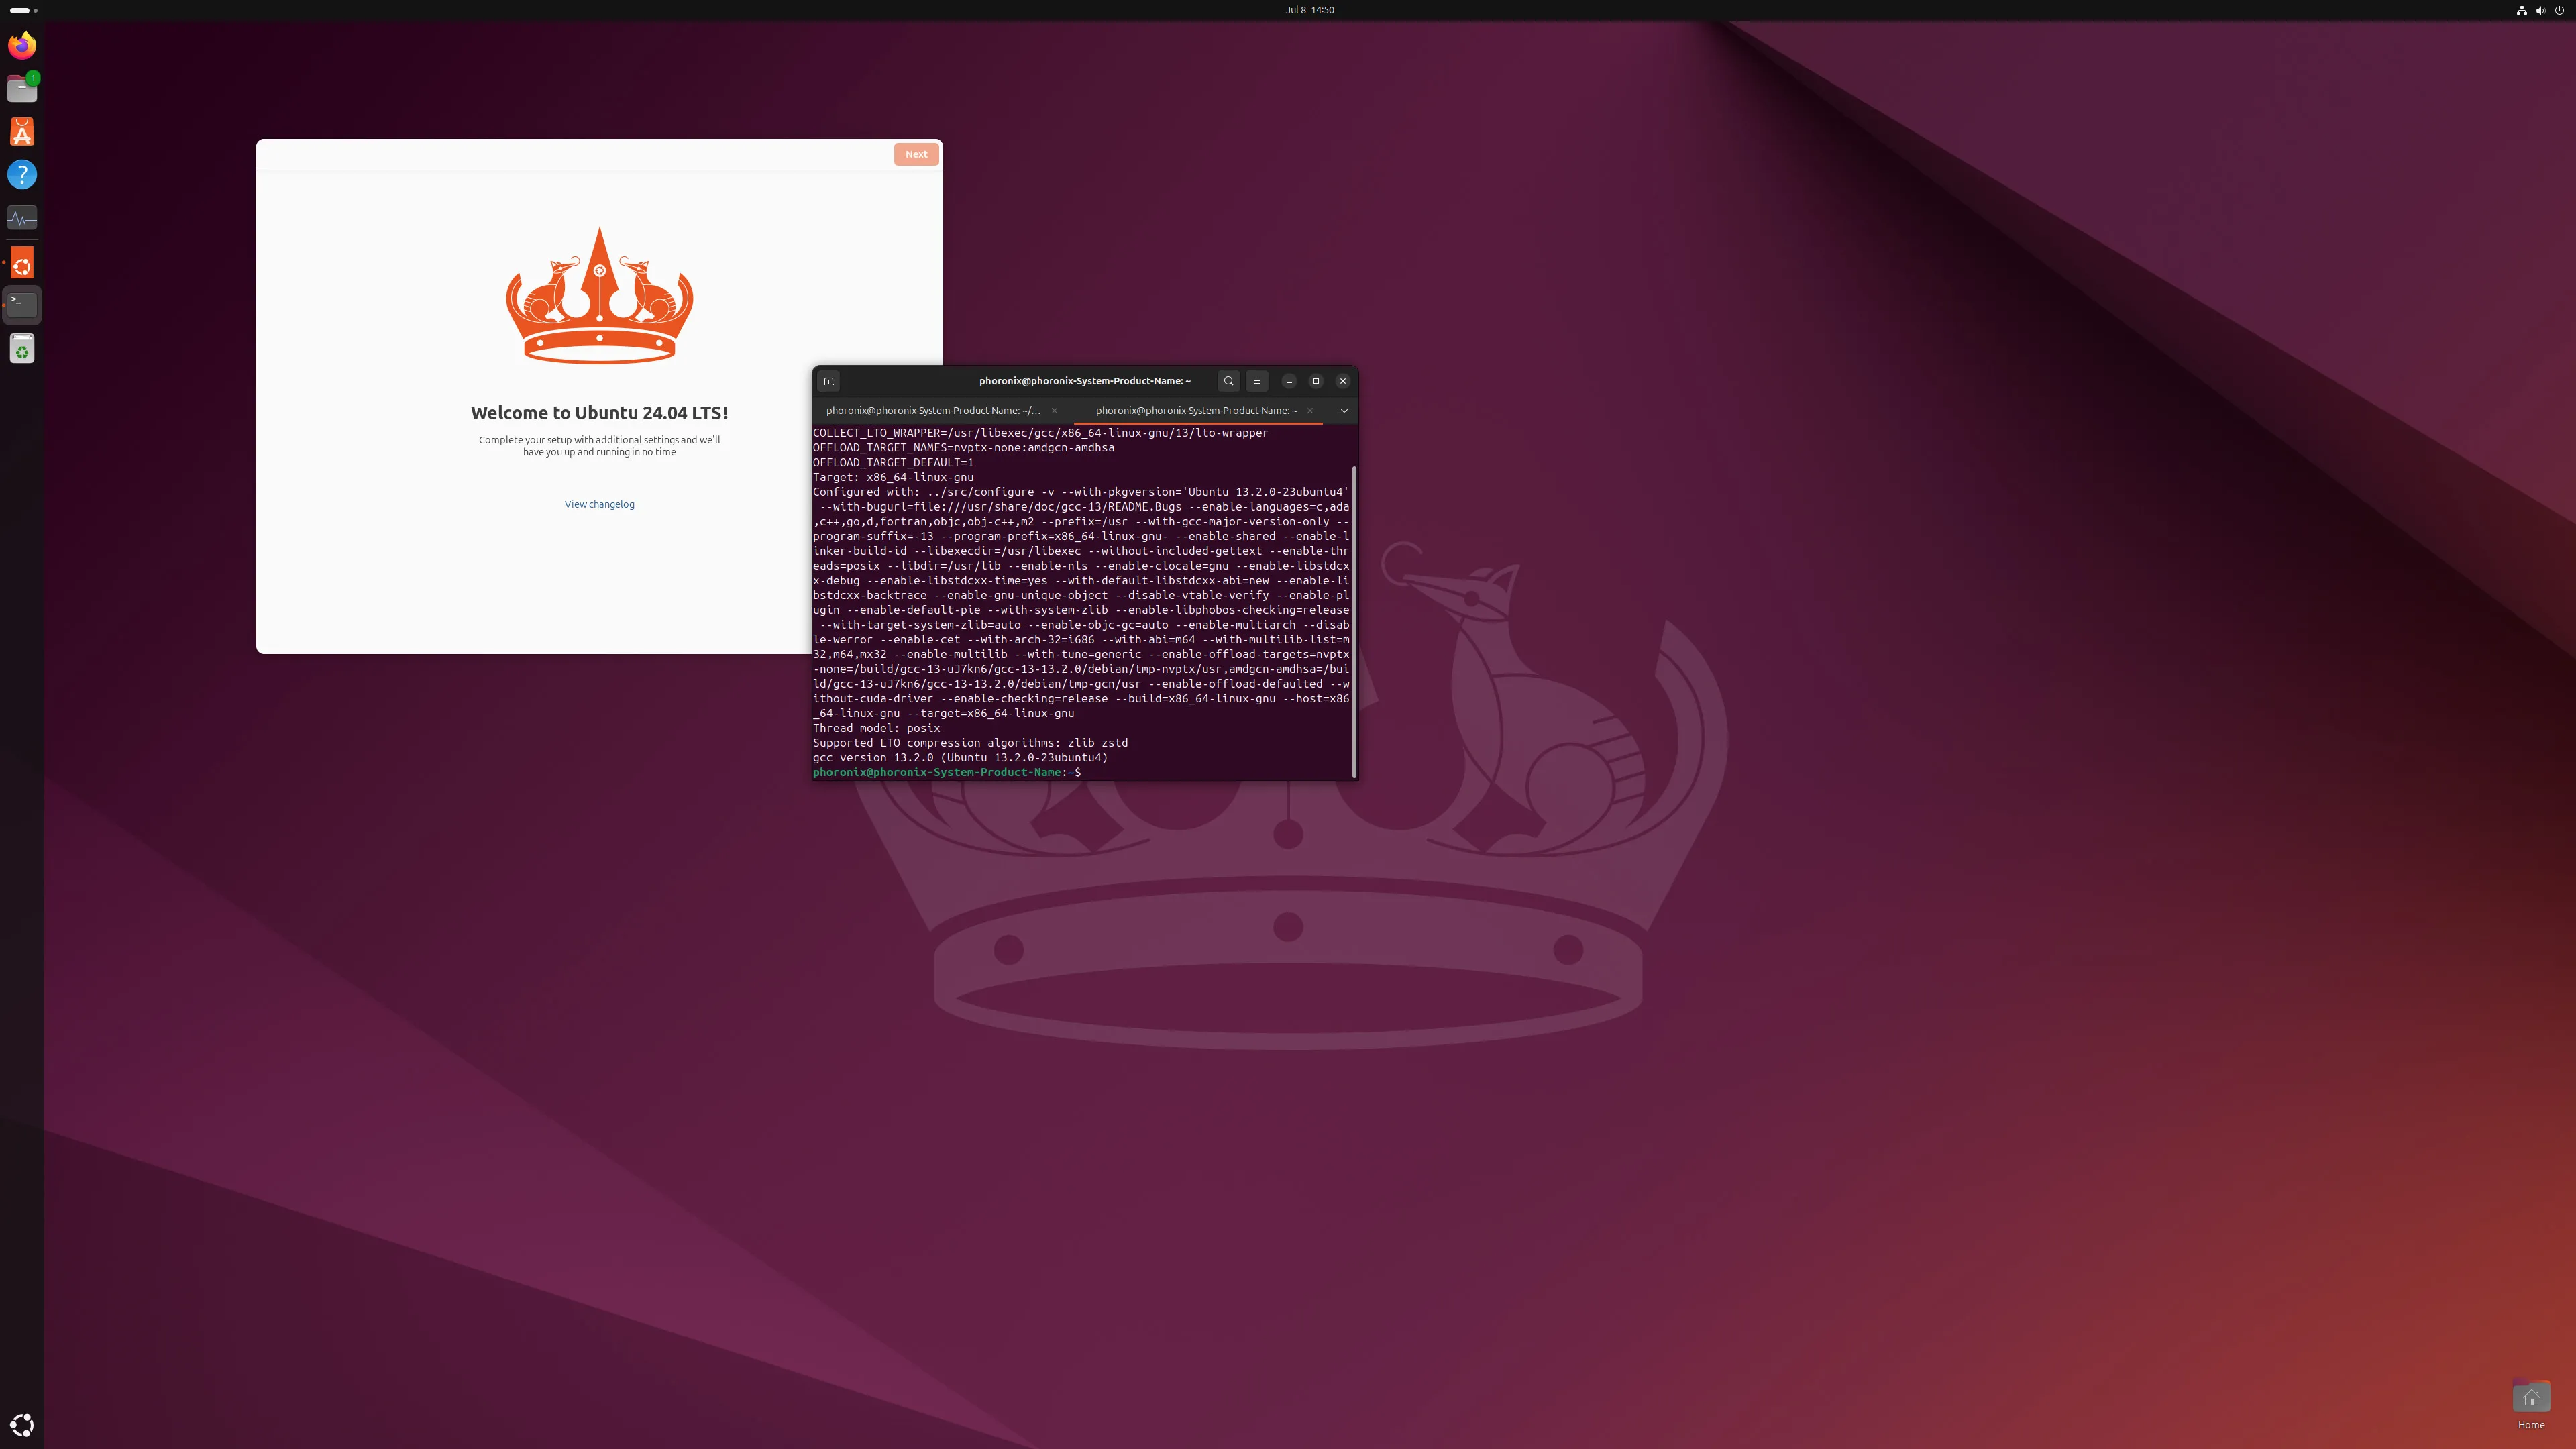
Task: Maximize the terminal window
Action: click(x=1316, y=381)
